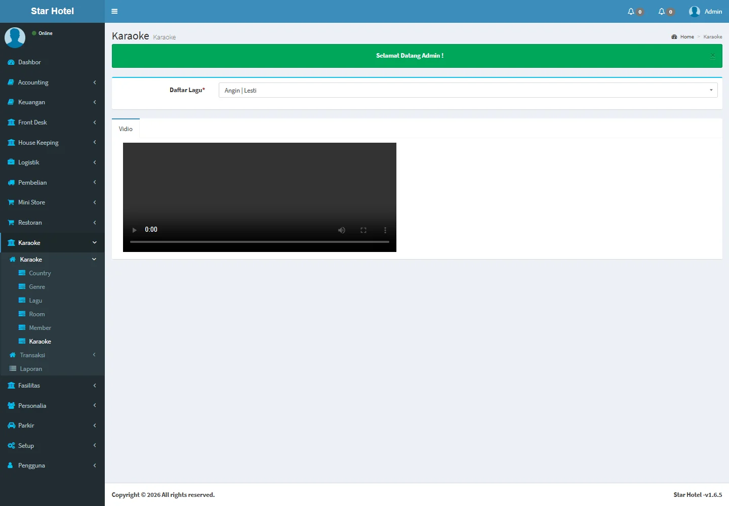Click the video progress seek bar
This screenshot has height=506, width=729.
[x=259, y=242]
